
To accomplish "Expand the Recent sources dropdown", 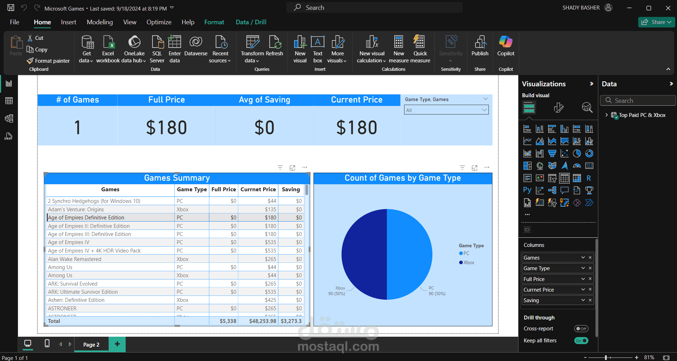I will pyautogui.click(x=220, y=49).
